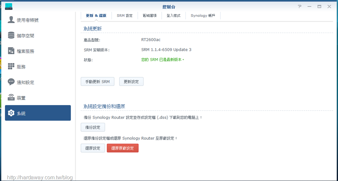Close the 控制台 window

(329, 7)
